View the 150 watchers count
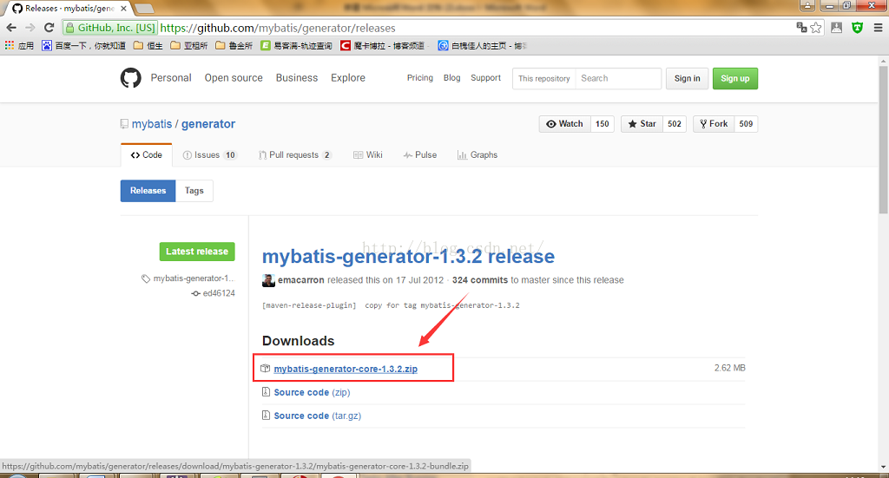 tap(603, 124)
